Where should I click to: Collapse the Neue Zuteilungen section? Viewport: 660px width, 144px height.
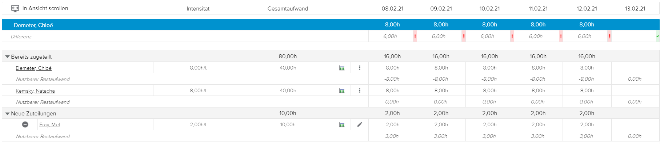click(7, 114)
